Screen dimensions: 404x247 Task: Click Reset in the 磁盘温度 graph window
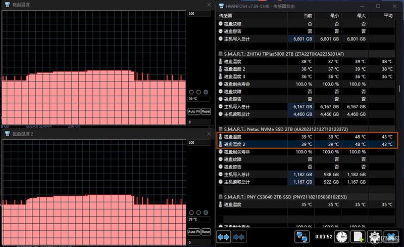[206, 111]
